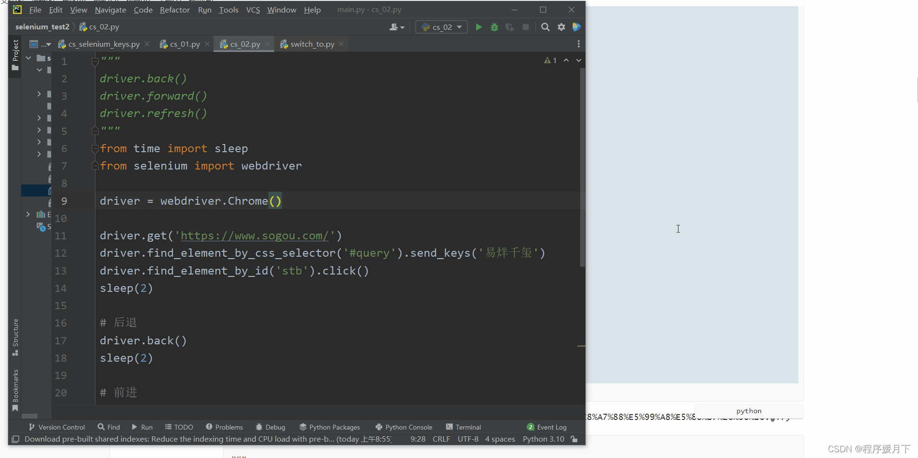Click Python 3.10 interpreter indicator
Screen dimensions: 918x458
tap(544, 439)
